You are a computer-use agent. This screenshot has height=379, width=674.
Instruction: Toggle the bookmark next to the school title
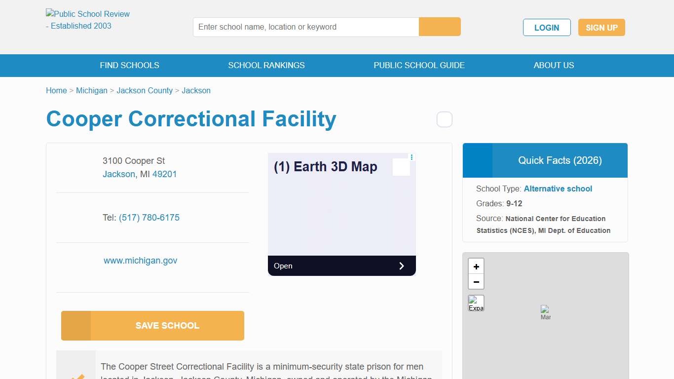444,119
